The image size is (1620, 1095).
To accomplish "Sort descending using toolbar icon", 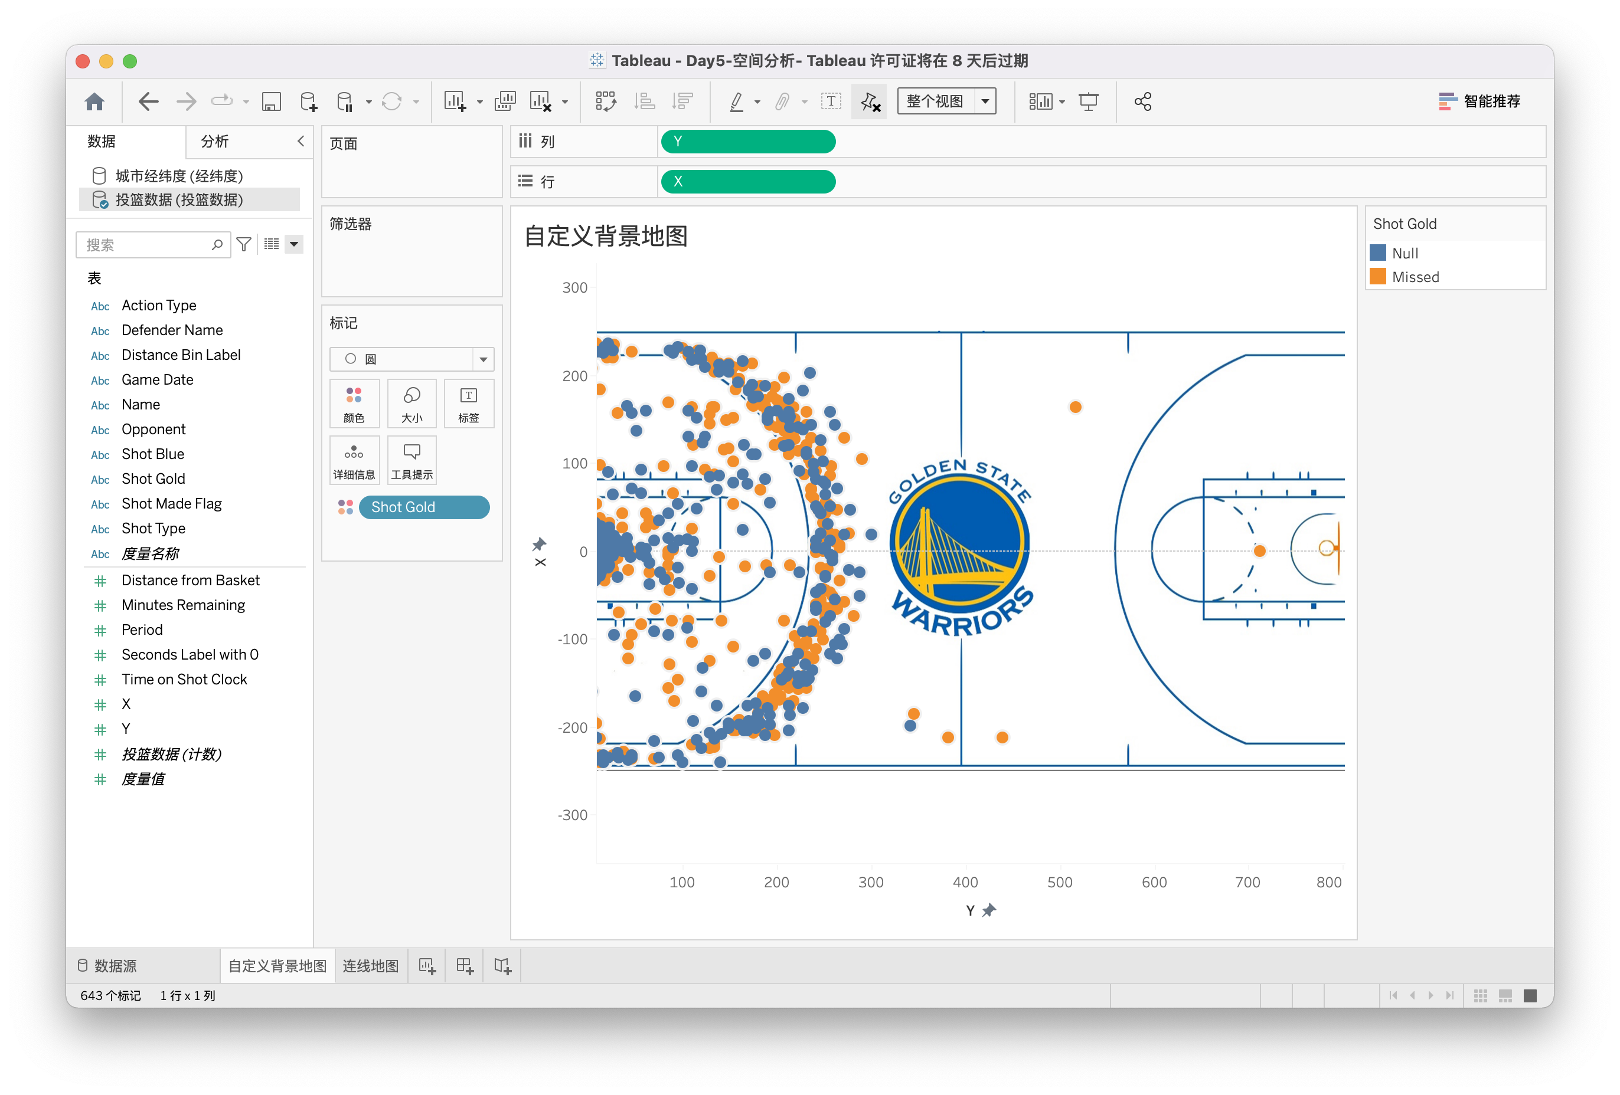I will click(682, 101).
